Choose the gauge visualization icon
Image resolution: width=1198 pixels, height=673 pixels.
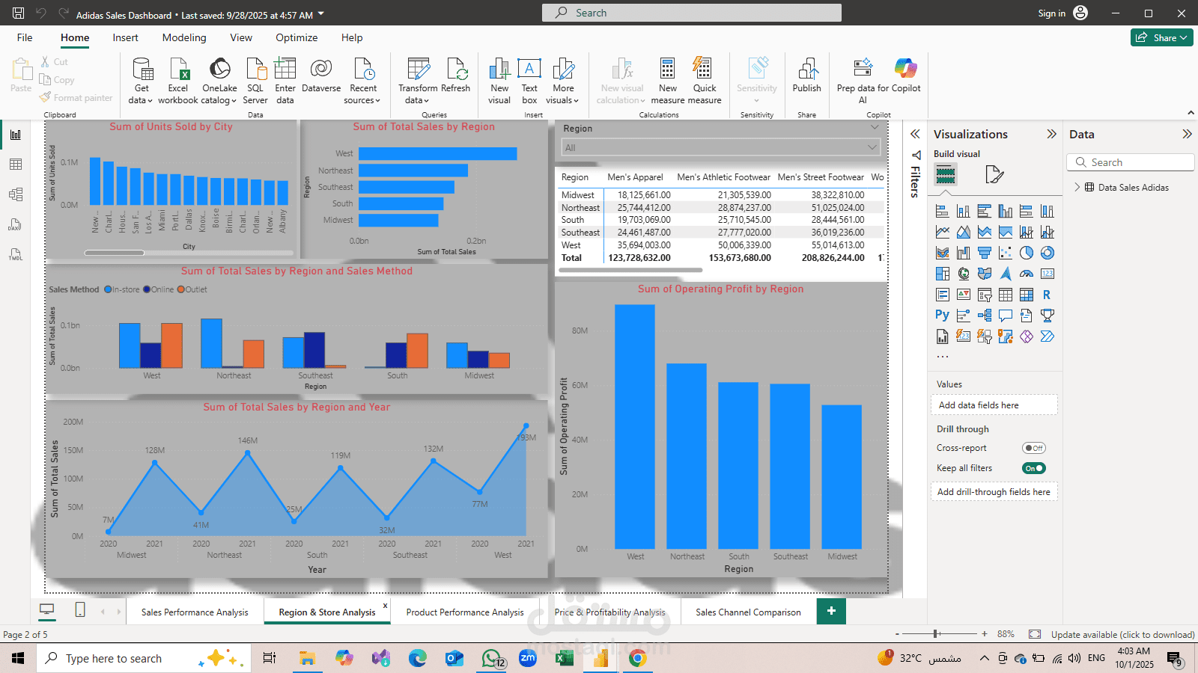(x=1027, y=274)
